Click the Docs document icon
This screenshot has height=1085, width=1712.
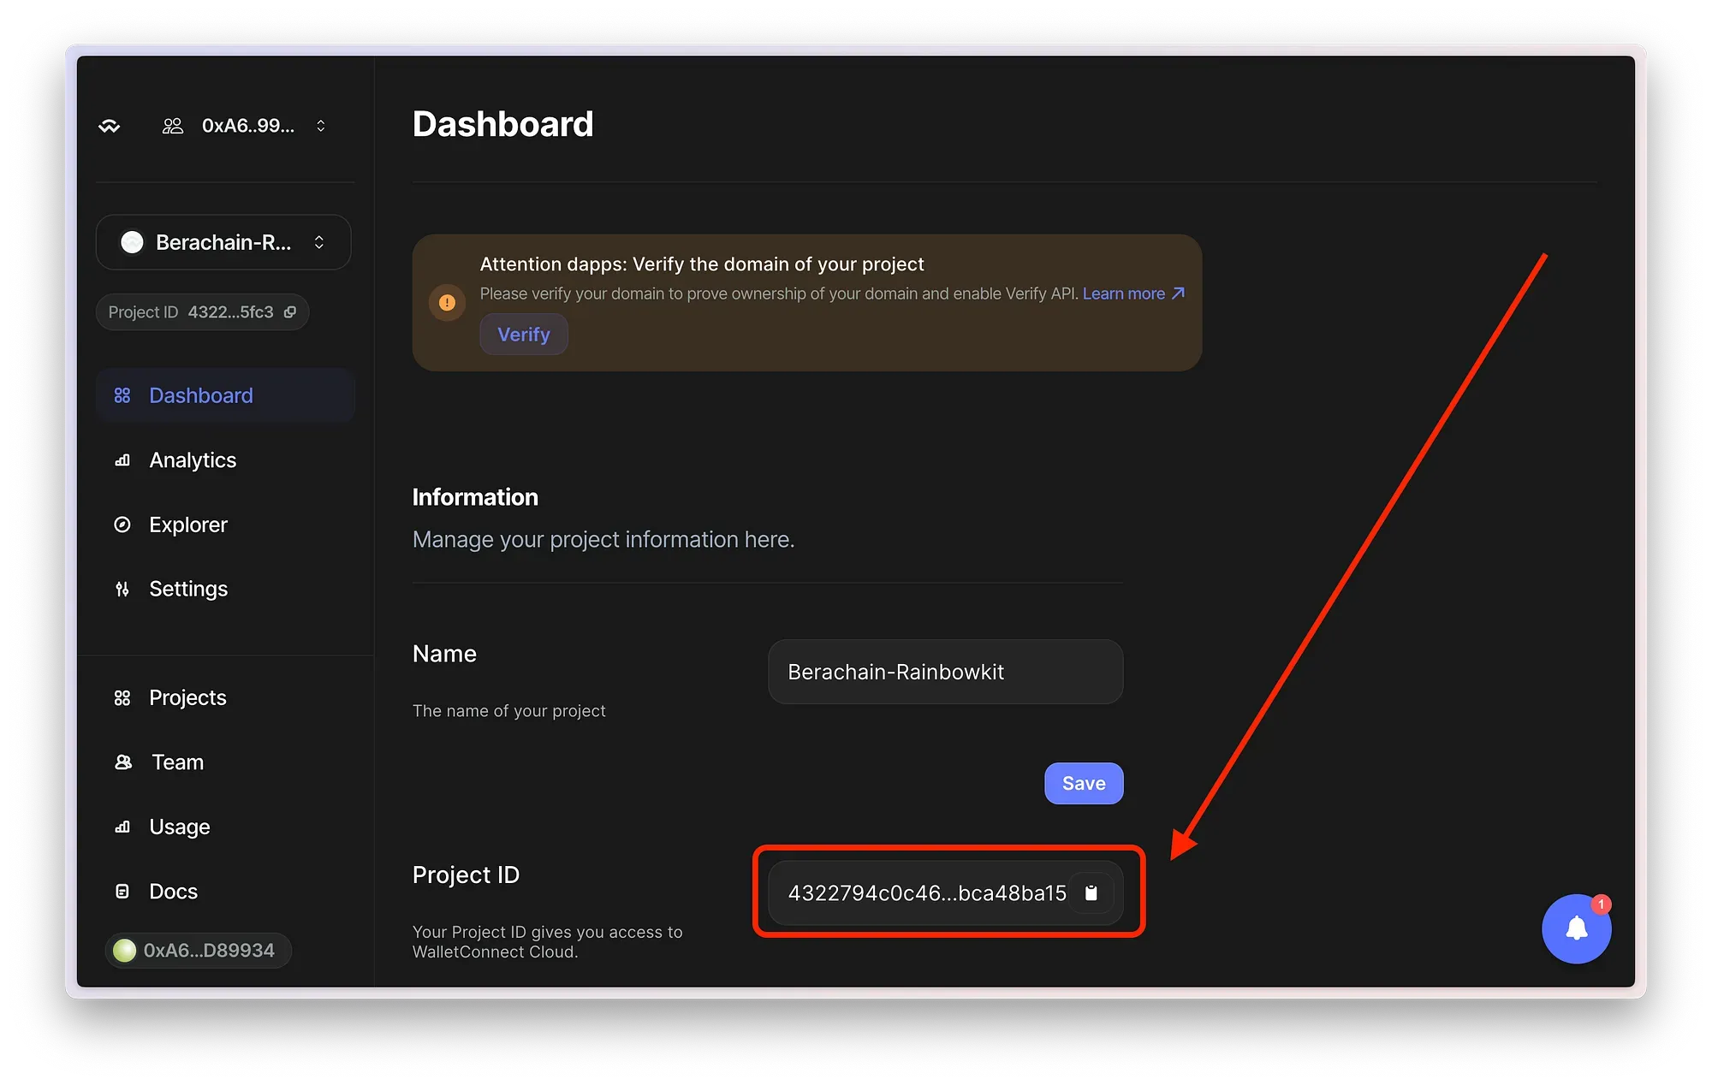(122, 892)
